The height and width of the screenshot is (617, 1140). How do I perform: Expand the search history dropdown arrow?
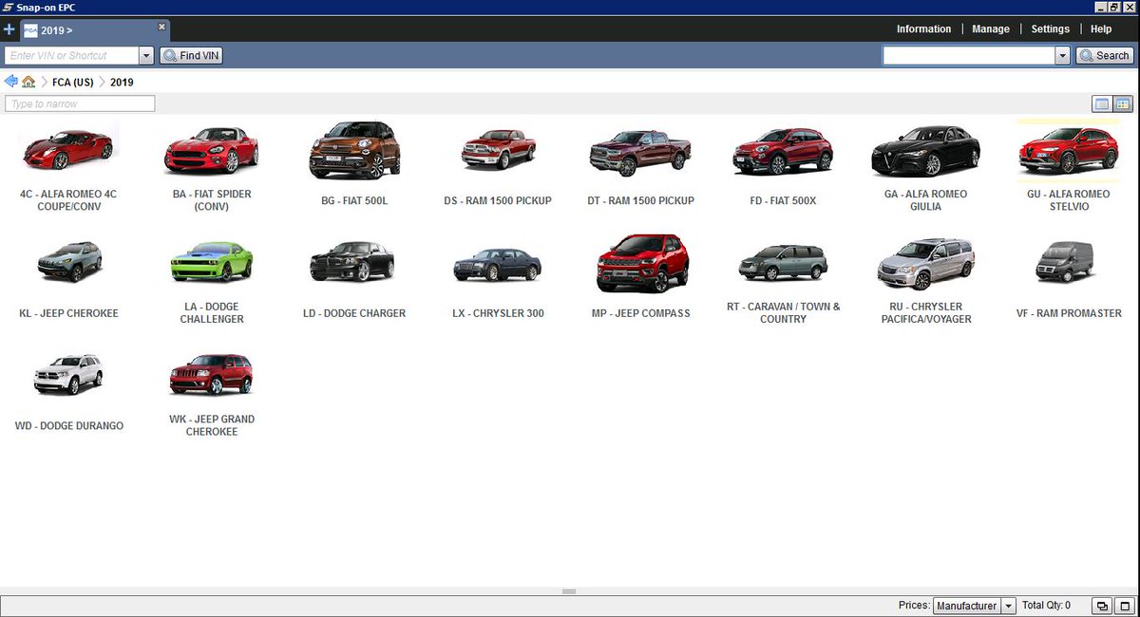(1063, 56)
